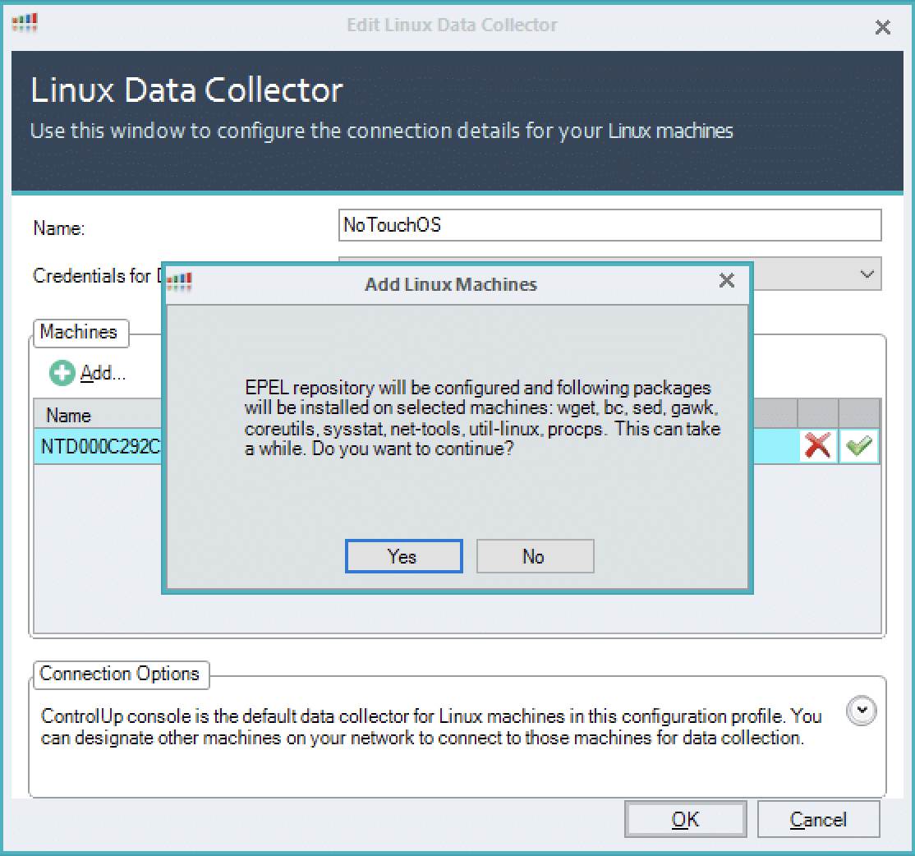The width and height of the screenshot is (915, 856).
Task: Click the red X icon in machine row
Action: coord(817,446)
